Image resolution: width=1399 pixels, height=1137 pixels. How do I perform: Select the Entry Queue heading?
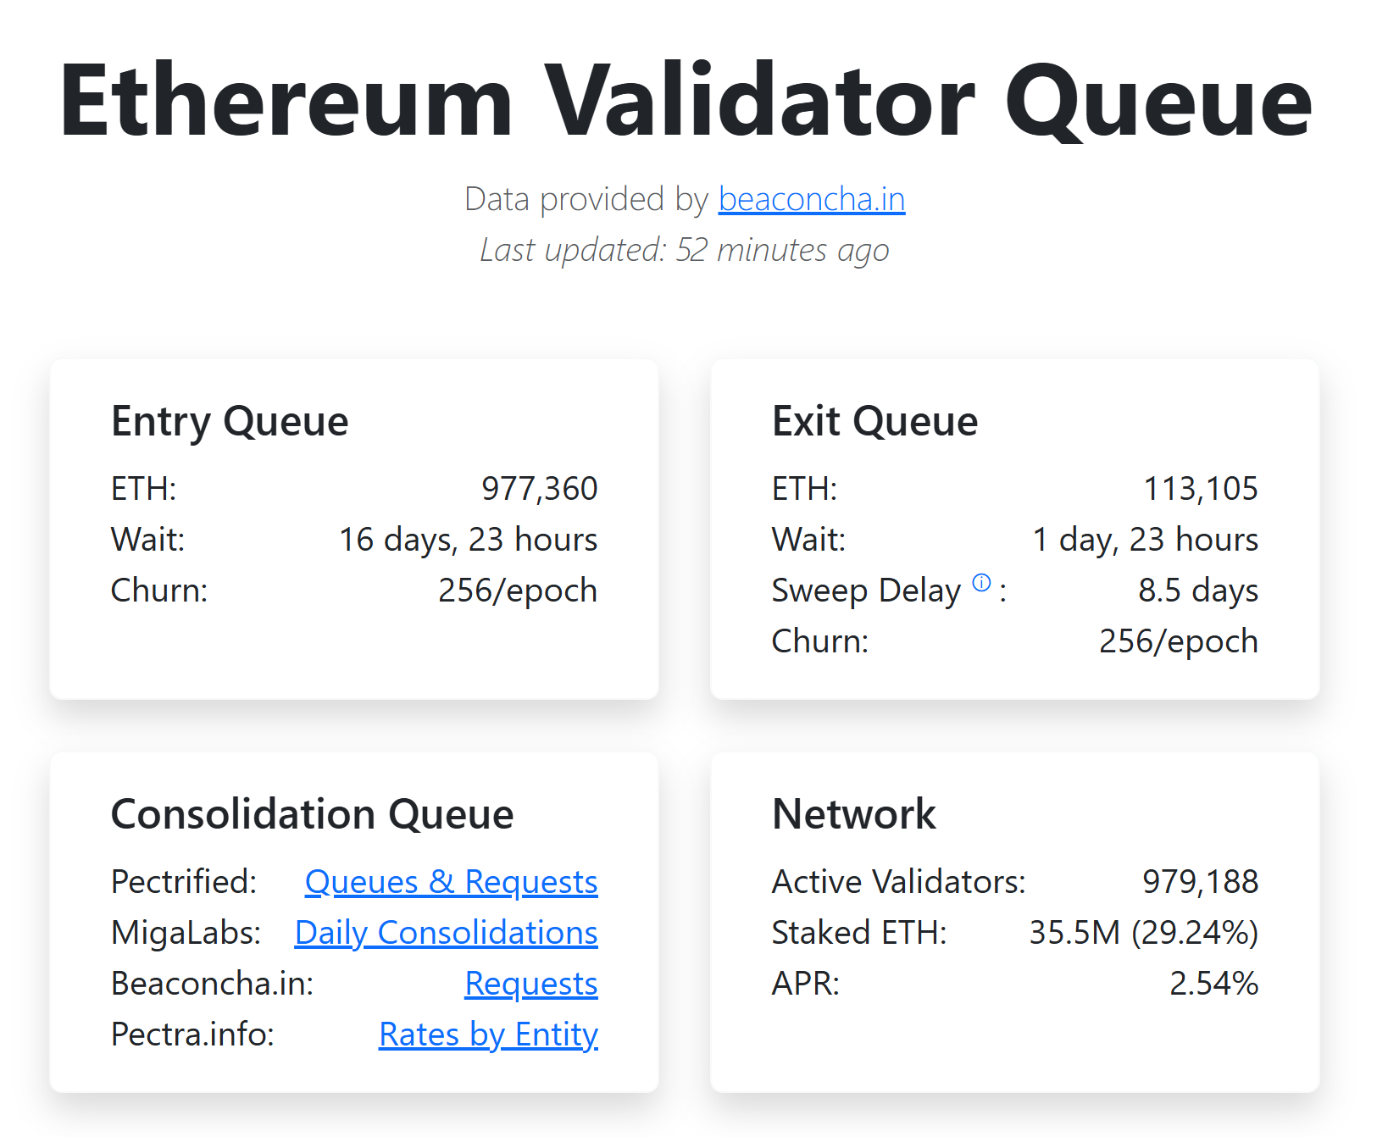coord(230,421)
